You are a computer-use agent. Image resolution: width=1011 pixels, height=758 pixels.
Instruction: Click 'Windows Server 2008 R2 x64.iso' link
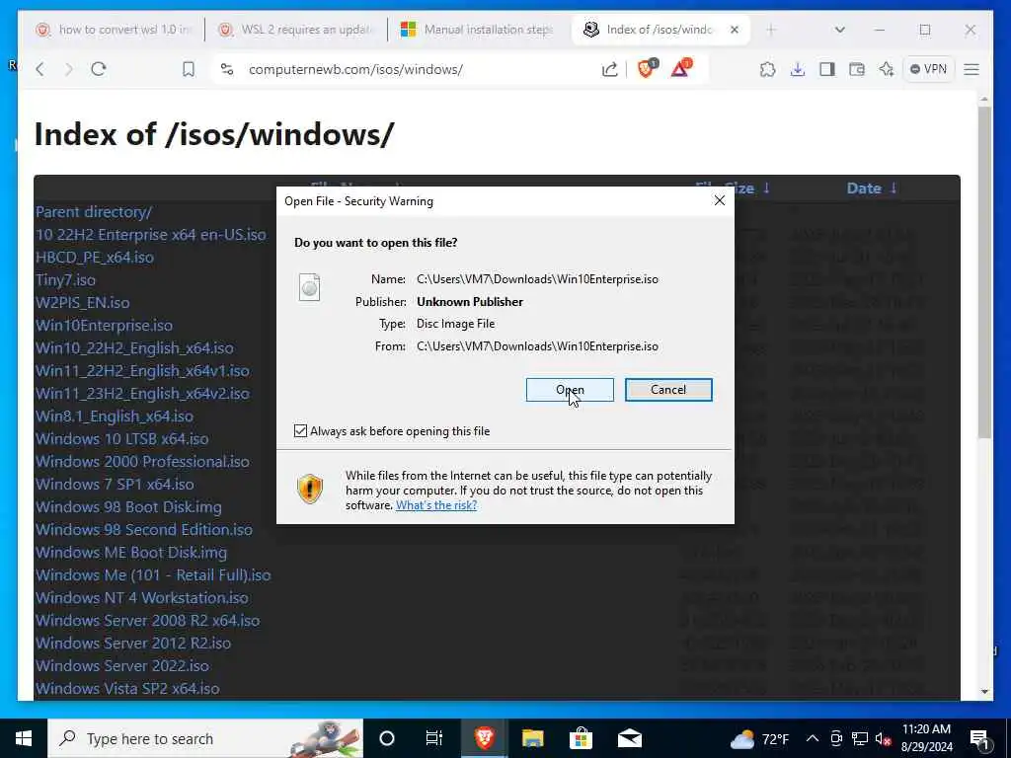[148, 621]
